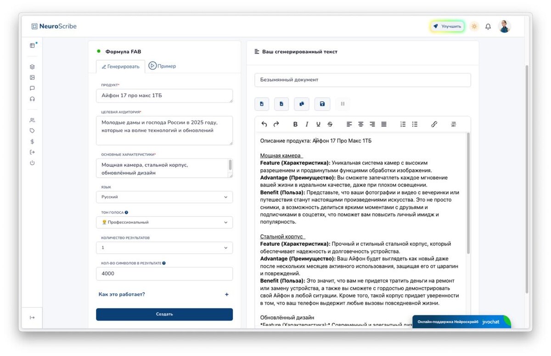Insert bulleted list
The width and height of the screenshot is (551, 356).
[x=415, y=124]
